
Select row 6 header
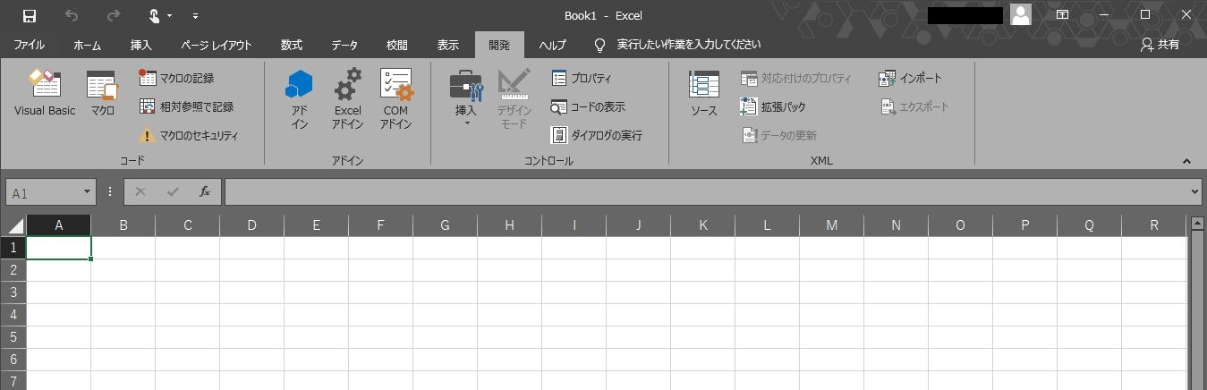click(x=13, y=360)
